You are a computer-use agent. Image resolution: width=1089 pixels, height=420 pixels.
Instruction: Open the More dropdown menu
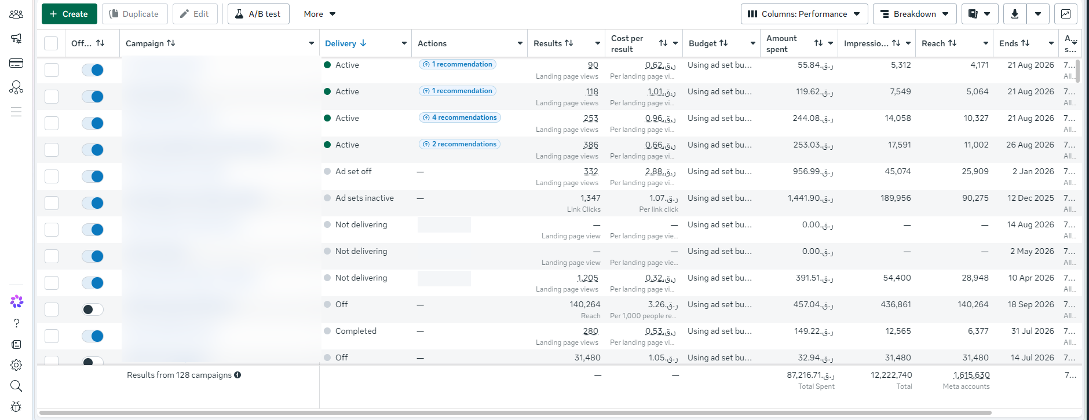(320, 14)
